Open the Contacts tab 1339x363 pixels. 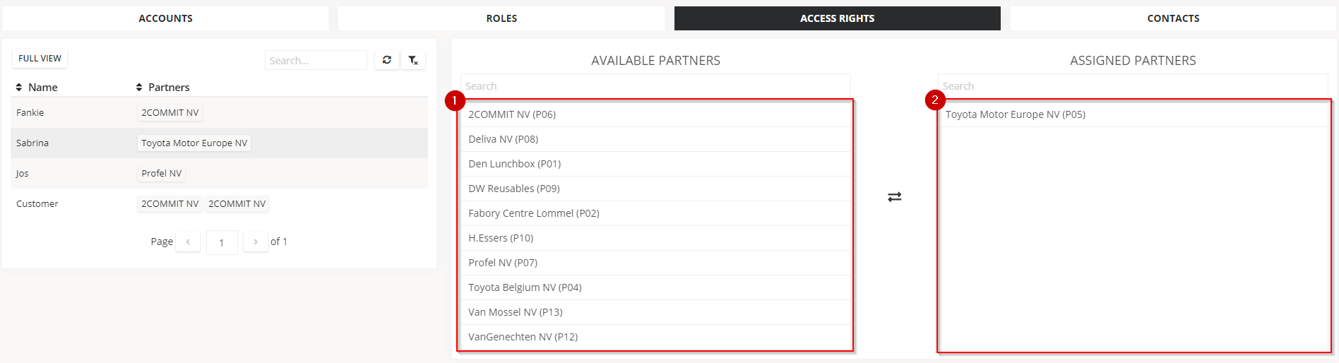[x=1173, y=18]
